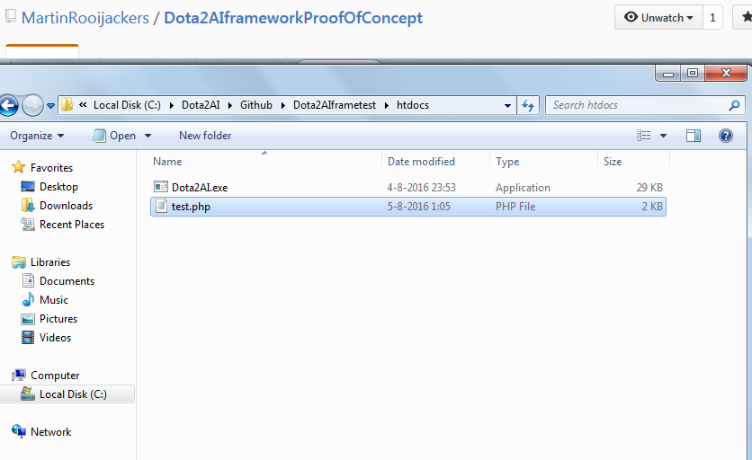Click the Desktop icon in Favorites
This screenshot has height=460, width=752.
click(x=28, y=186)
